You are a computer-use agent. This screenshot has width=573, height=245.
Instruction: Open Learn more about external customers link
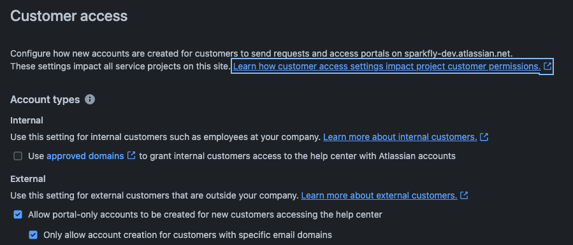pos(379,195)
